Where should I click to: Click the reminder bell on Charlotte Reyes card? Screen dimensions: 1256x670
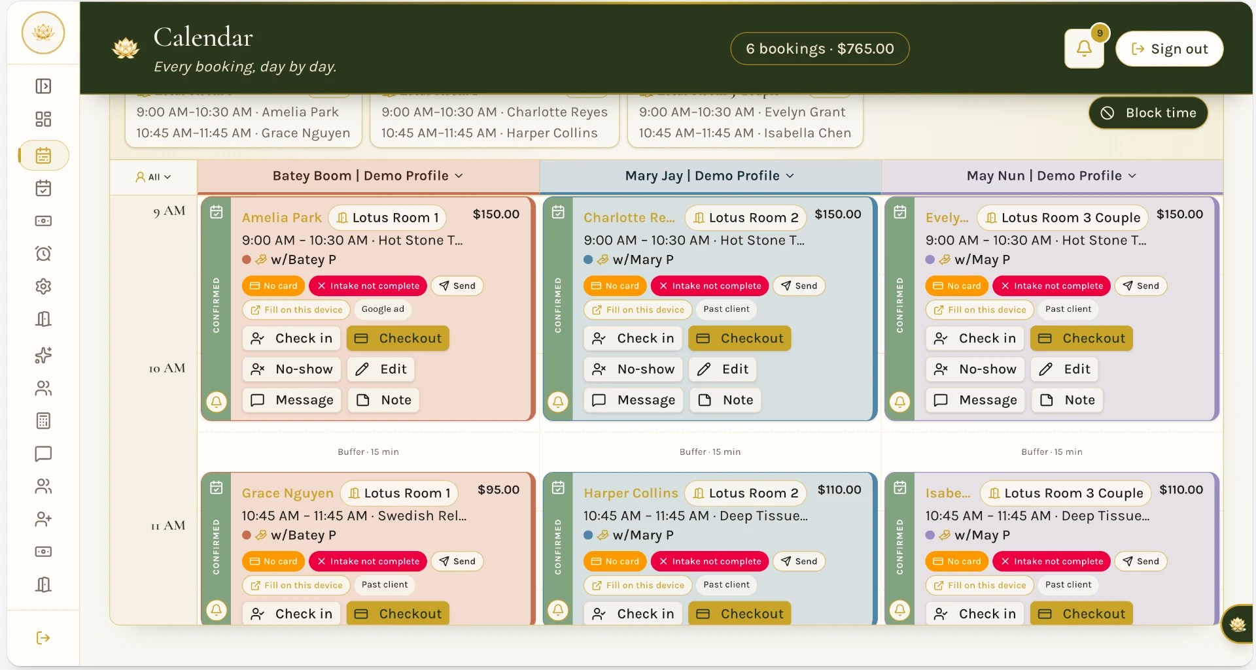coord(558,401)
